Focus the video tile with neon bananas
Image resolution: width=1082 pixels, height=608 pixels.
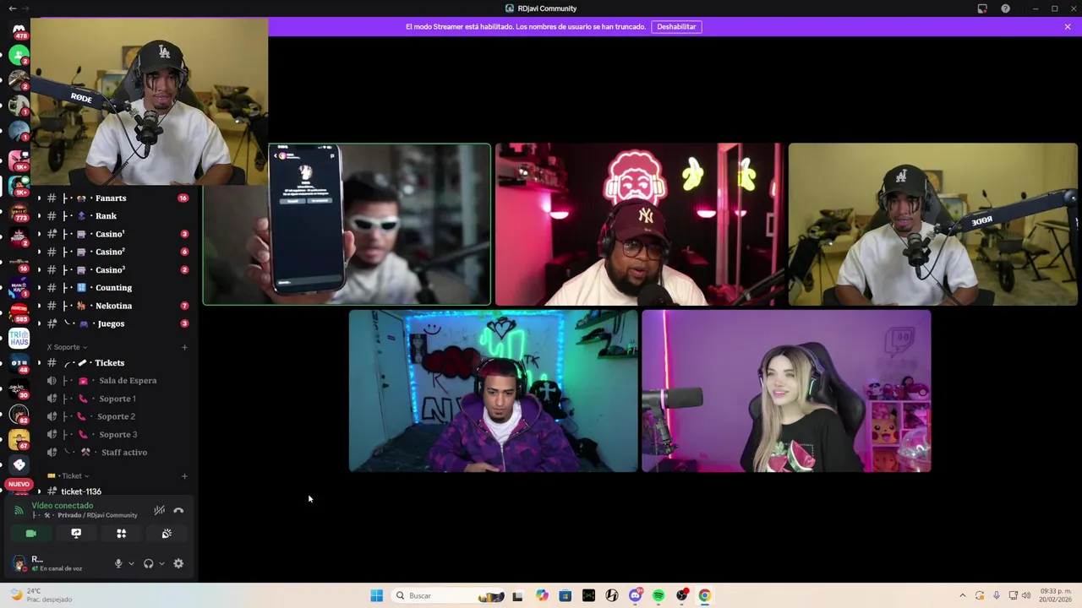(640, 224)
